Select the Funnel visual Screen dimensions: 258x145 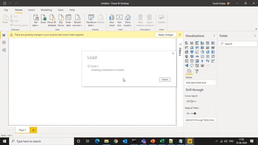(192, 52)
